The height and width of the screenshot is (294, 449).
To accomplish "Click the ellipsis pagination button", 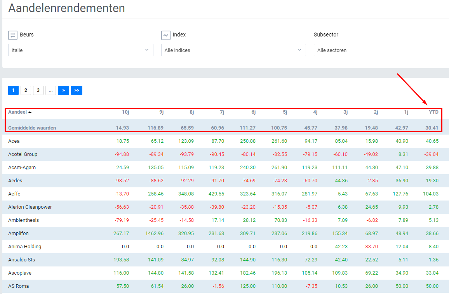I will [x=50, y=90].
